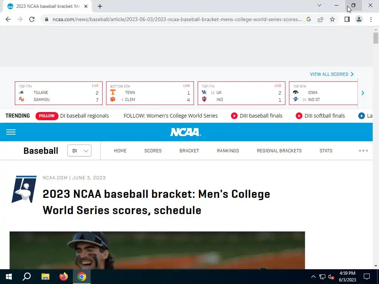Reload the current page
379x284 pixels.
(32, 19)
